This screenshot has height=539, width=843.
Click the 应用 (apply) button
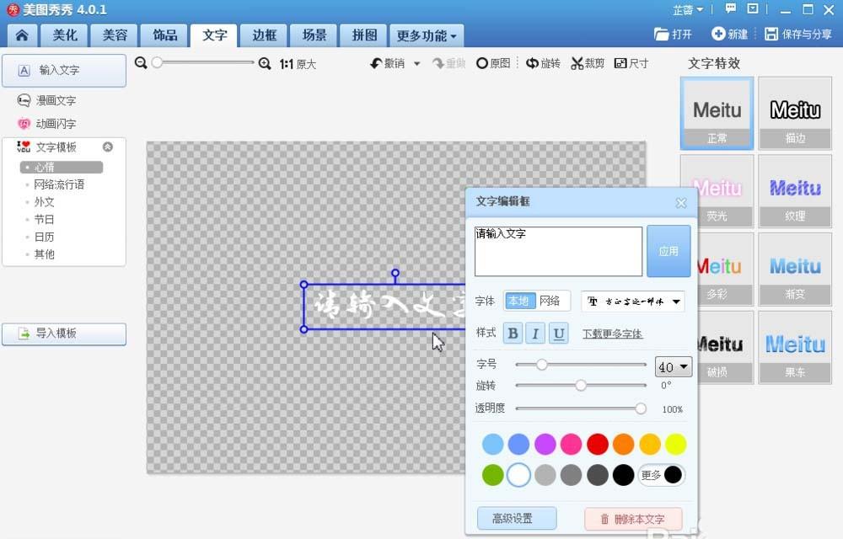pos(668,250)
